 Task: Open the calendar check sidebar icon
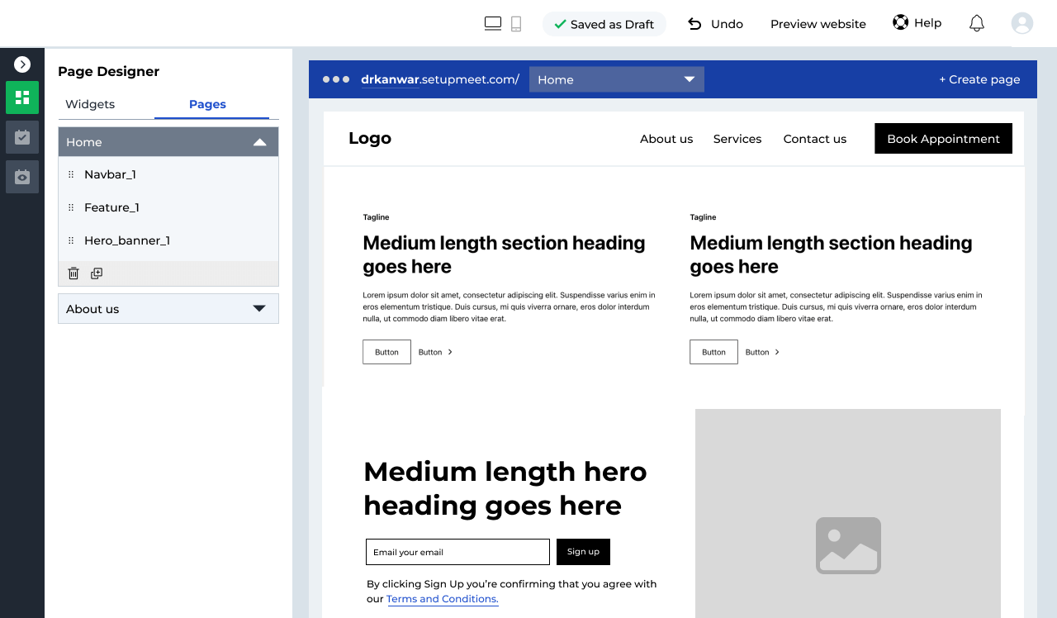point(22,137)
